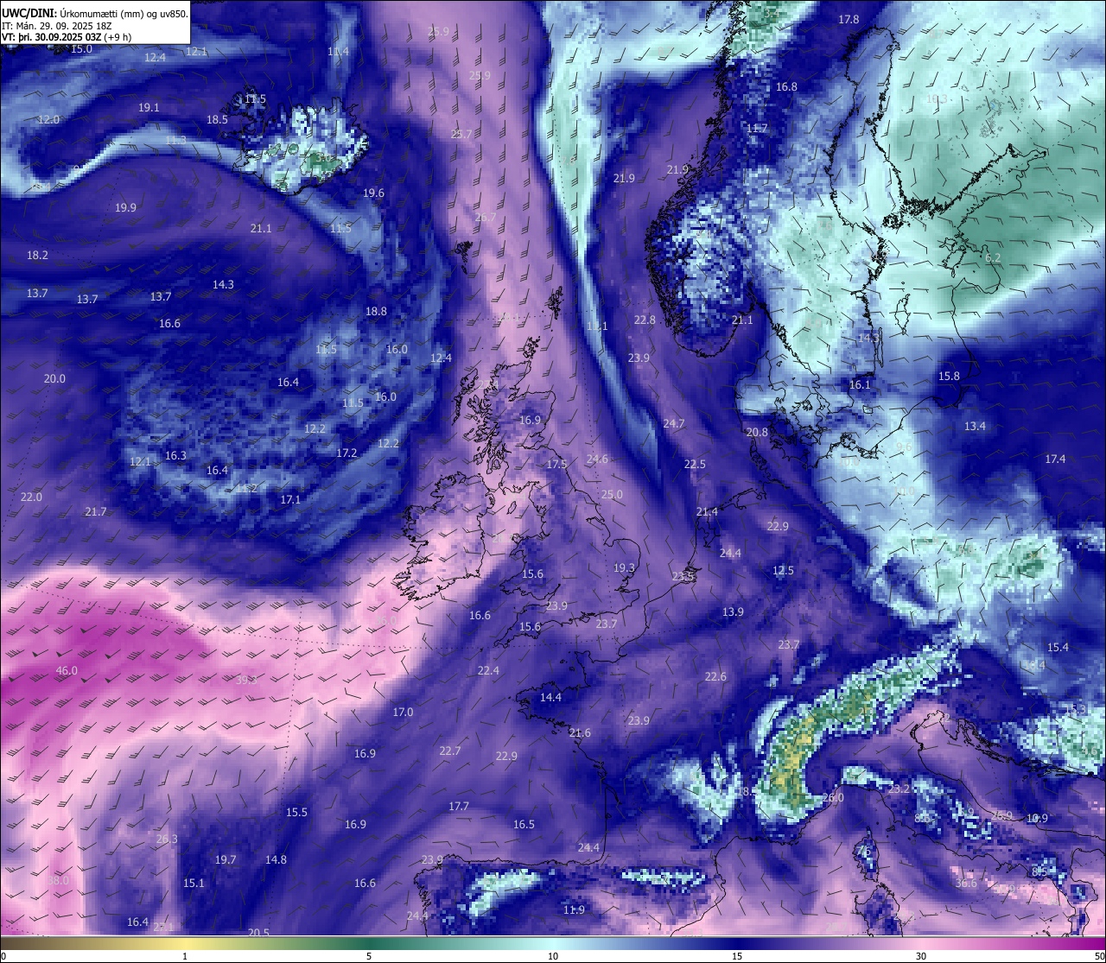The width and height of the screenshot is (1106, 963).
Task: Click the 12.0 value label
Action: point(48,120)
